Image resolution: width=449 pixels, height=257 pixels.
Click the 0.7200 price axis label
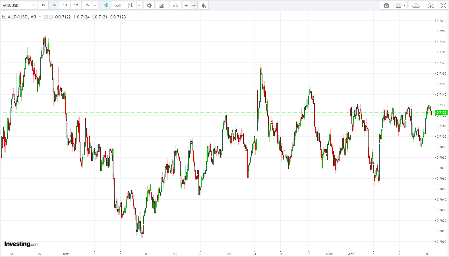[442, 31]
